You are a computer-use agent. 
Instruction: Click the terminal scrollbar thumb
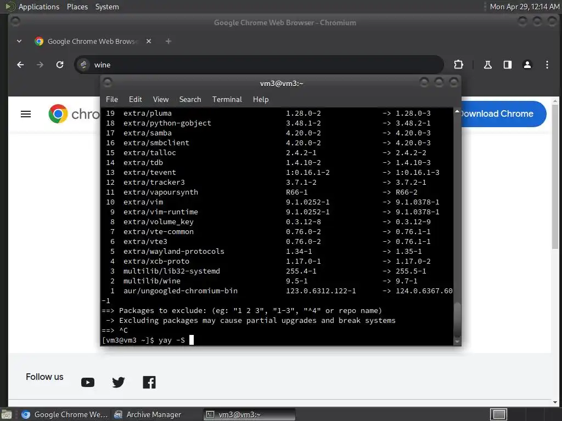point(457,320)
